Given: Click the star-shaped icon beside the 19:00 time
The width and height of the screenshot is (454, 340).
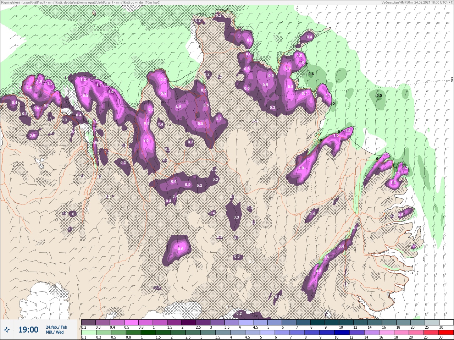Looking at the screenshot, I should [7, 330].
